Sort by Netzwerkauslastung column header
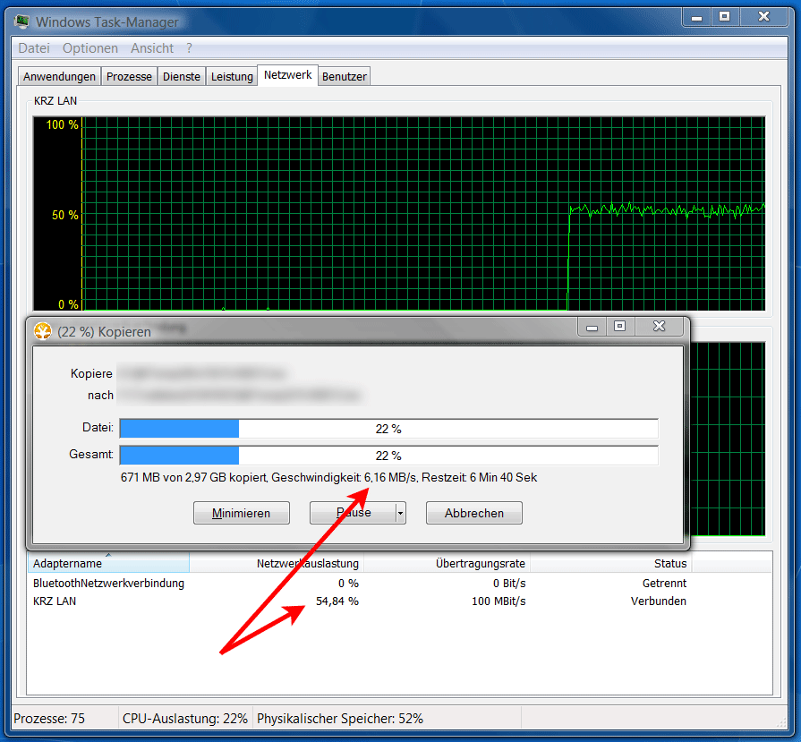 [x=277, y=563]
